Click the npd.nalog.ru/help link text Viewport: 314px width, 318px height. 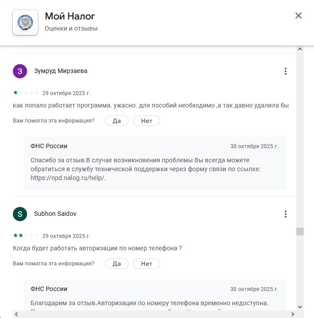tap(68, 178)
